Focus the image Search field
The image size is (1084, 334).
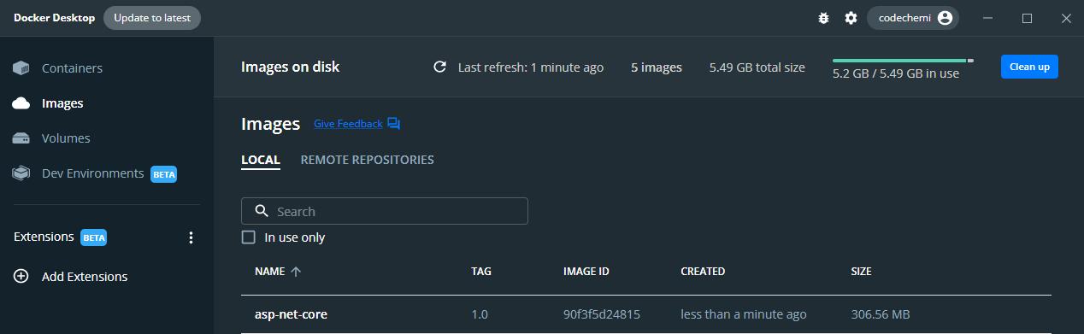pyautogui.click(x=385, y=211)
